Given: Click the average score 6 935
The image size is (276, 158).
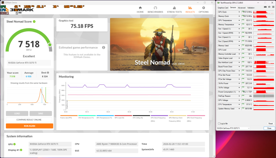Looking at the screenshot, I should [29, 76].
